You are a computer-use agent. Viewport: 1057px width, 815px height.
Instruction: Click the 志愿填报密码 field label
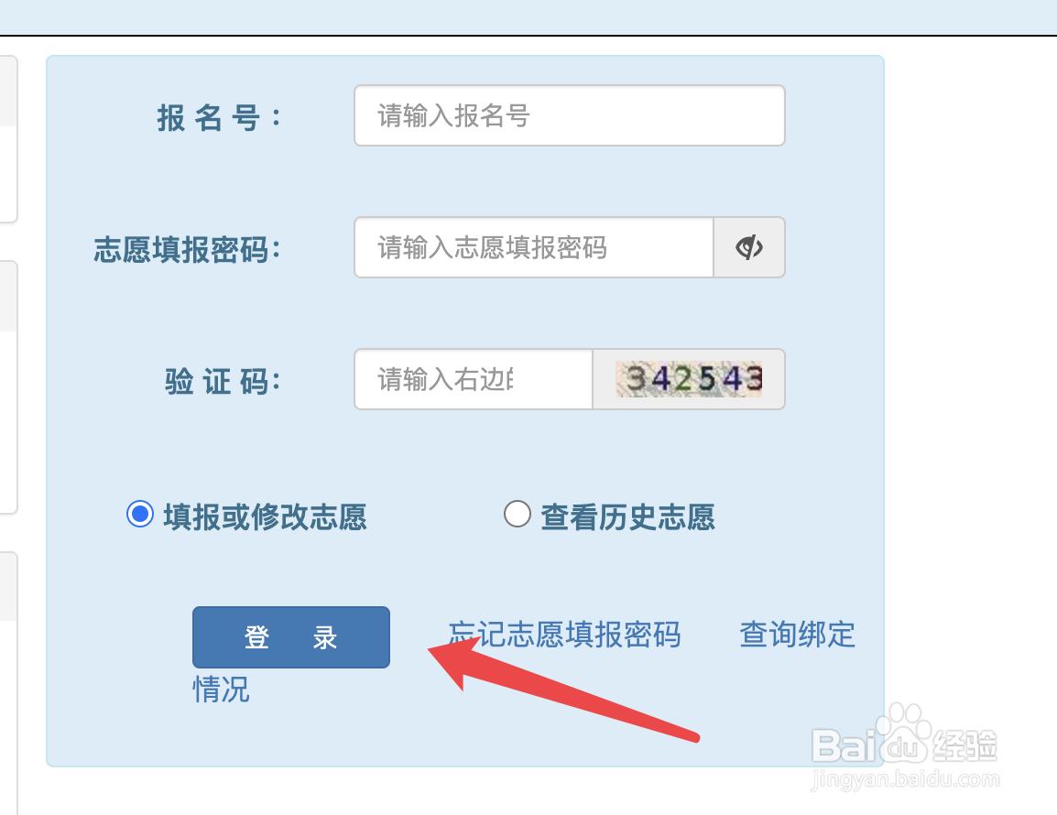(x=187, y=249)
